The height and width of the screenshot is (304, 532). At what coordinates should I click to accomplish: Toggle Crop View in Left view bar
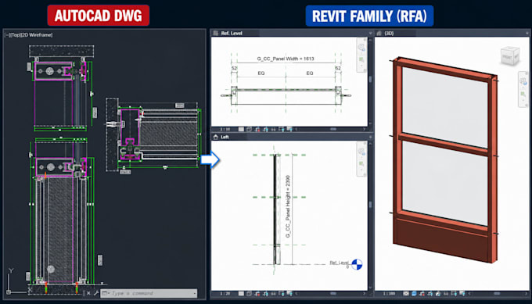tap(257, 294)
